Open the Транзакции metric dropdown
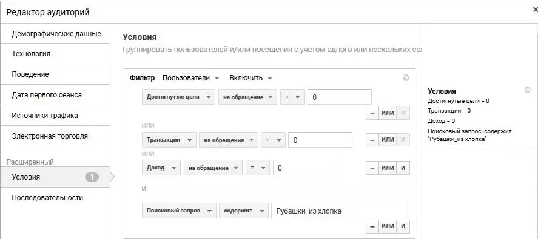Viewport: 538px width, 239px height. point(169,140)
